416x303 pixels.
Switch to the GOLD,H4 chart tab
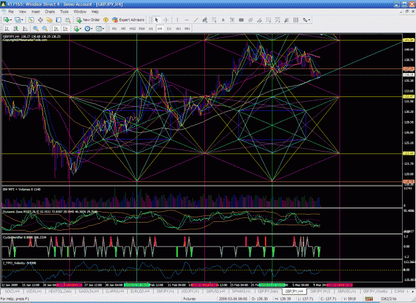(x=12, y=291)
